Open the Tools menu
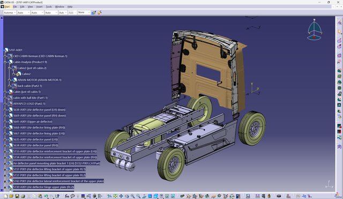 (x=49, y=7)
